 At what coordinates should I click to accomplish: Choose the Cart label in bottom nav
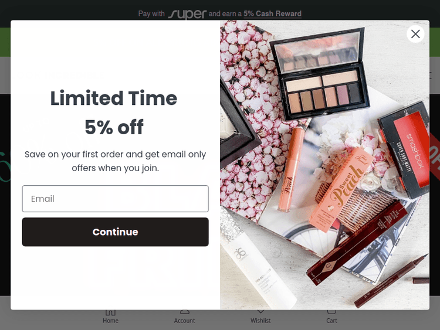(x=331, y=321)
